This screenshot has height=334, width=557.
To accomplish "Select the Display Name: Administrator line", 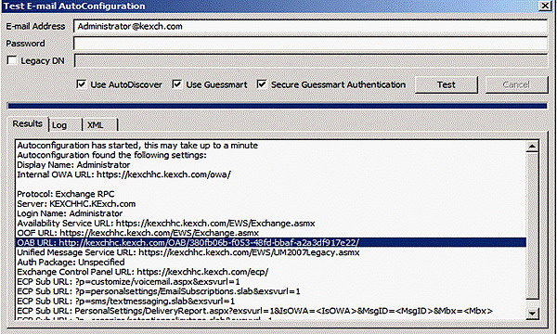I will (x=73, y=165).
